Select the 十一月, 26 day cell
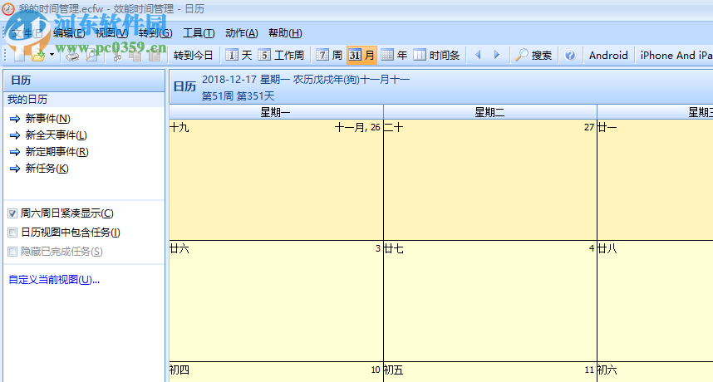The height and width of the screenshot is (382, 713). click(x=276, y=180)
